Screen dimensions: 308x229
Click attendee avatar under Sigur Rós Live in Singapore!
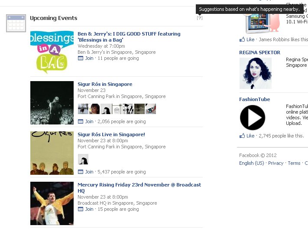point(83,159)
